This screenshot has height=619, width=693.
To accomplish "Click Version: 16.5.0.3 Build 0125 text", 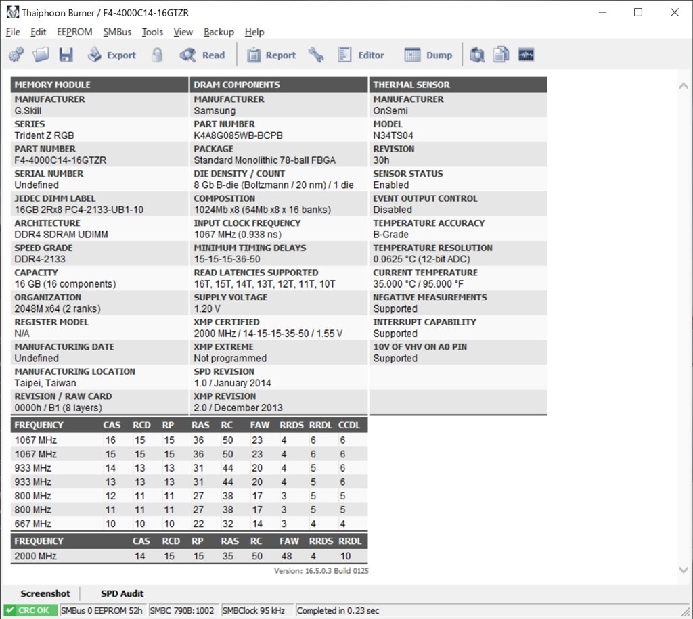I will tap(321, 571).
